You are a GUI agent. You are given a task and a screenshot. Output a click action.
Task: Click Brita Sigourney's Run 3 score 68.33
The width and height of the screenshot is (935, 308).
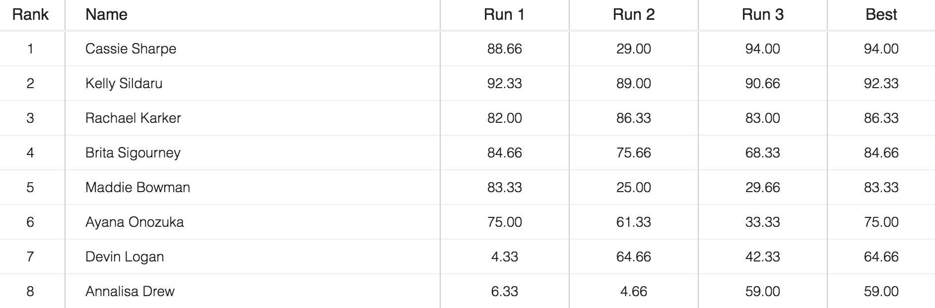762,153
